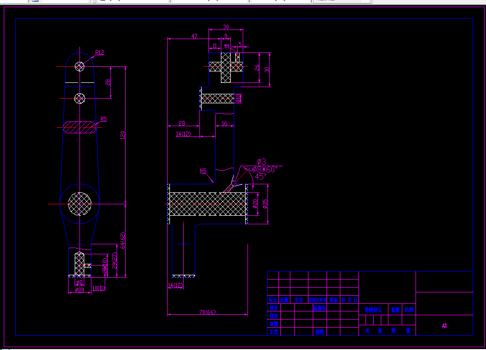
Task: Select the 45° angle dimension
Action: coord(261,177)
